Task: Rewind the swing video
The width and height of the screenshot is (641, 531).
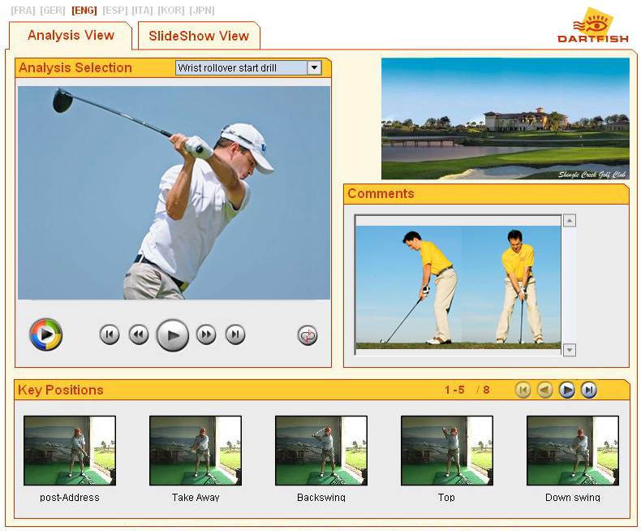Action: (139, 335)
